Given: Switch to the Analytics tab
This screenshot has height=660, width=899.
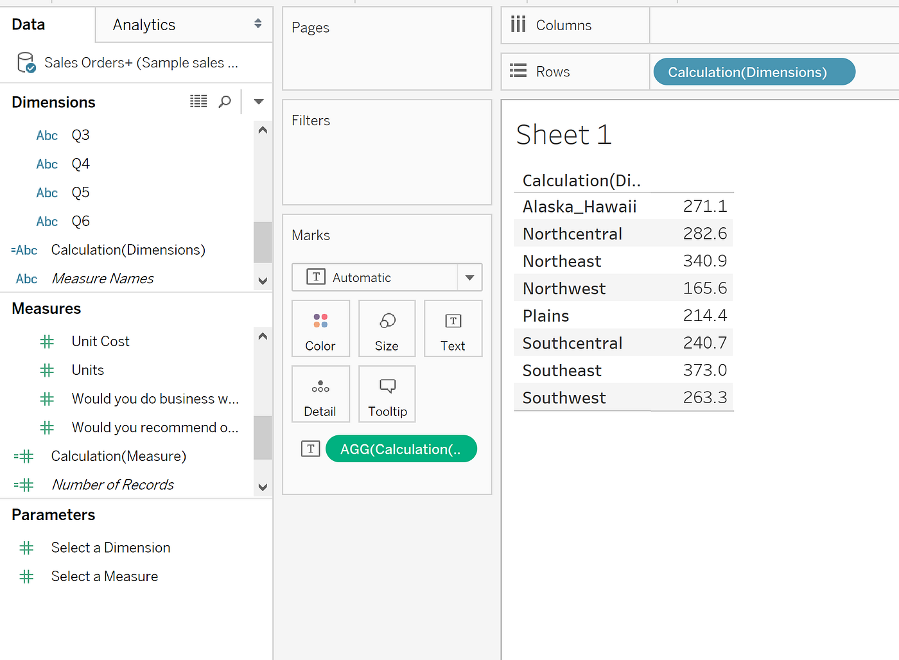Looking at the screenshot, I should tap(143, 24).
